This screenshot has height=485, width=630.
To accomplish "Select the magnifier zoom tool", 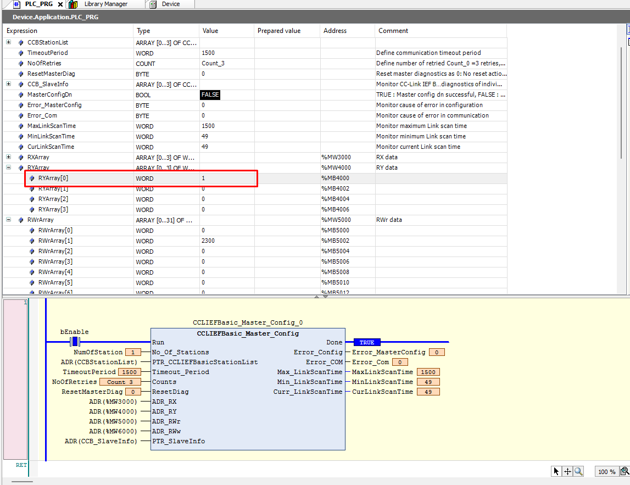I will pos(578,471).
